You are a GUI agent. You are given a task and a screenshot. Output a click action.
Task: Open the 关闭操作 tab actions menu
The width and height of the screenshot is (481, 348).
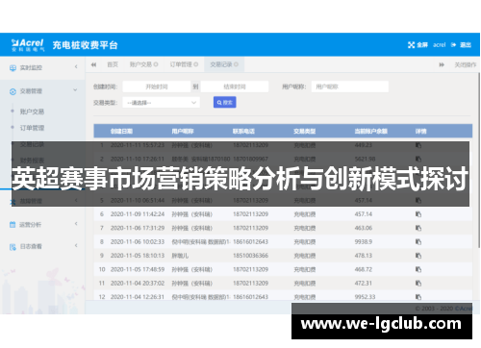466,64
